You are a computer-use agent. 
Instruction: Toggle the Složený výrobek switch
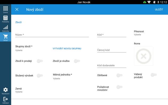[x=40, y=76]
